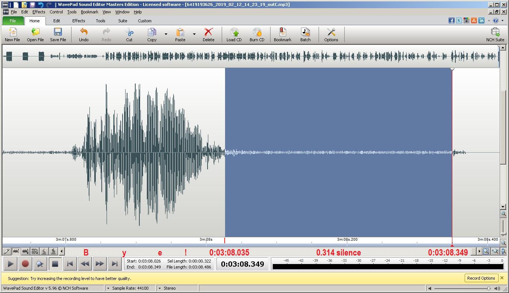Click the green File tab
The height and width of the screenshot is (293, 509).
13,21
